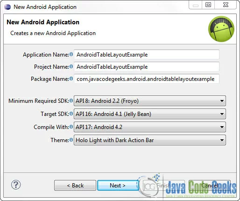This screenshot has width=240, height=201.
Task: Focus the Package Name text field
Action: [x=147, y=79]
